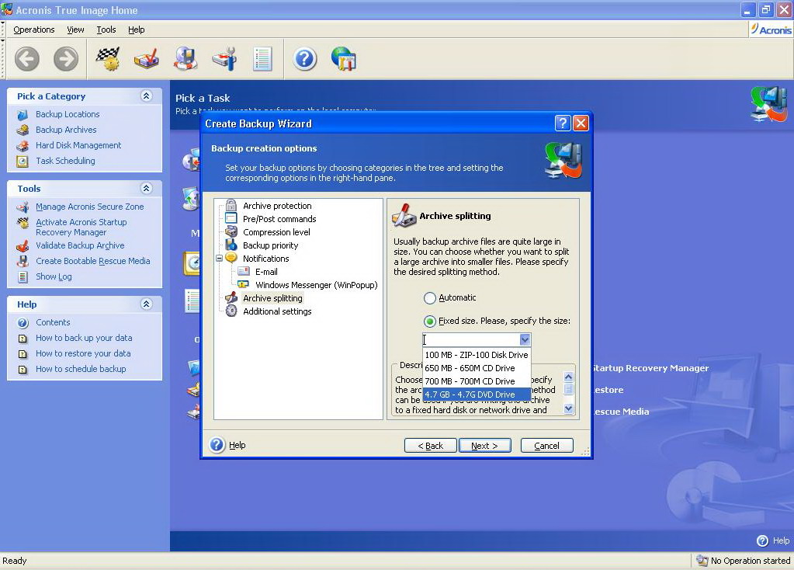
Task: Click the Show Log document icon
Action: [23, 277]
